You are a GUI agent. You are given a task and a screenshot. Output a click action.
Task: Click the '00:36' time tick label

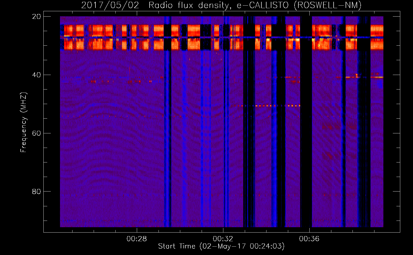[x=309, y=239]
